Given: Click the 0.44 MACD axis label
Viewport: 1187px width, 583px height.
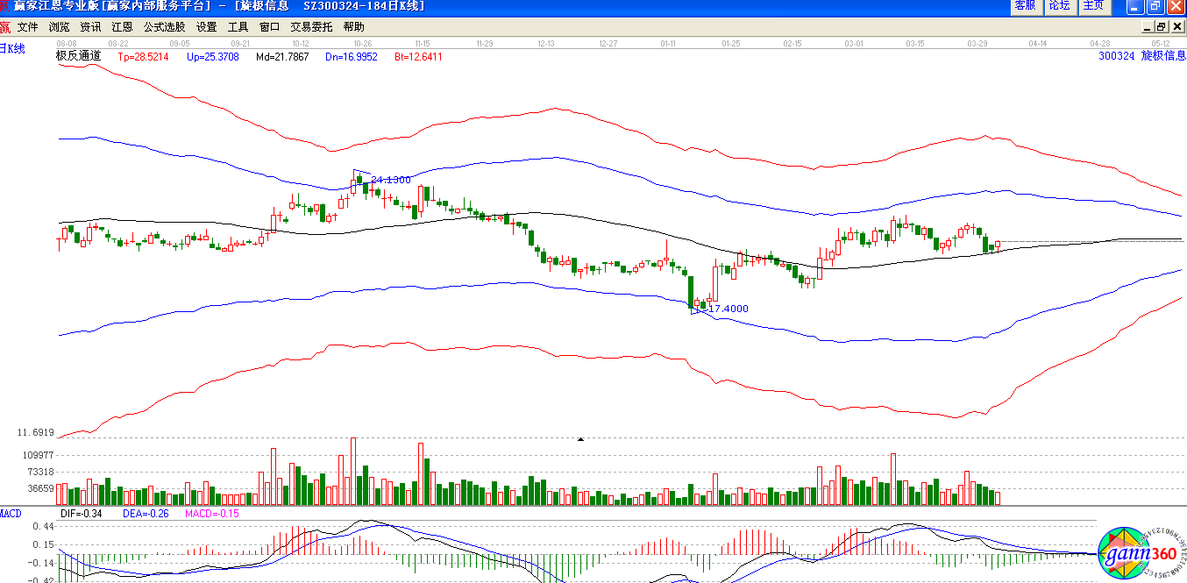Looking at the screenshot, I should [x=43, y=526].
